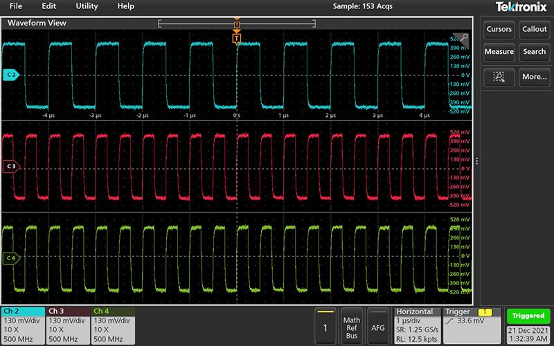Viewport: 554px width, 346px height.
Task: Click the Tektronix logo
Action: tap(521, 7)
